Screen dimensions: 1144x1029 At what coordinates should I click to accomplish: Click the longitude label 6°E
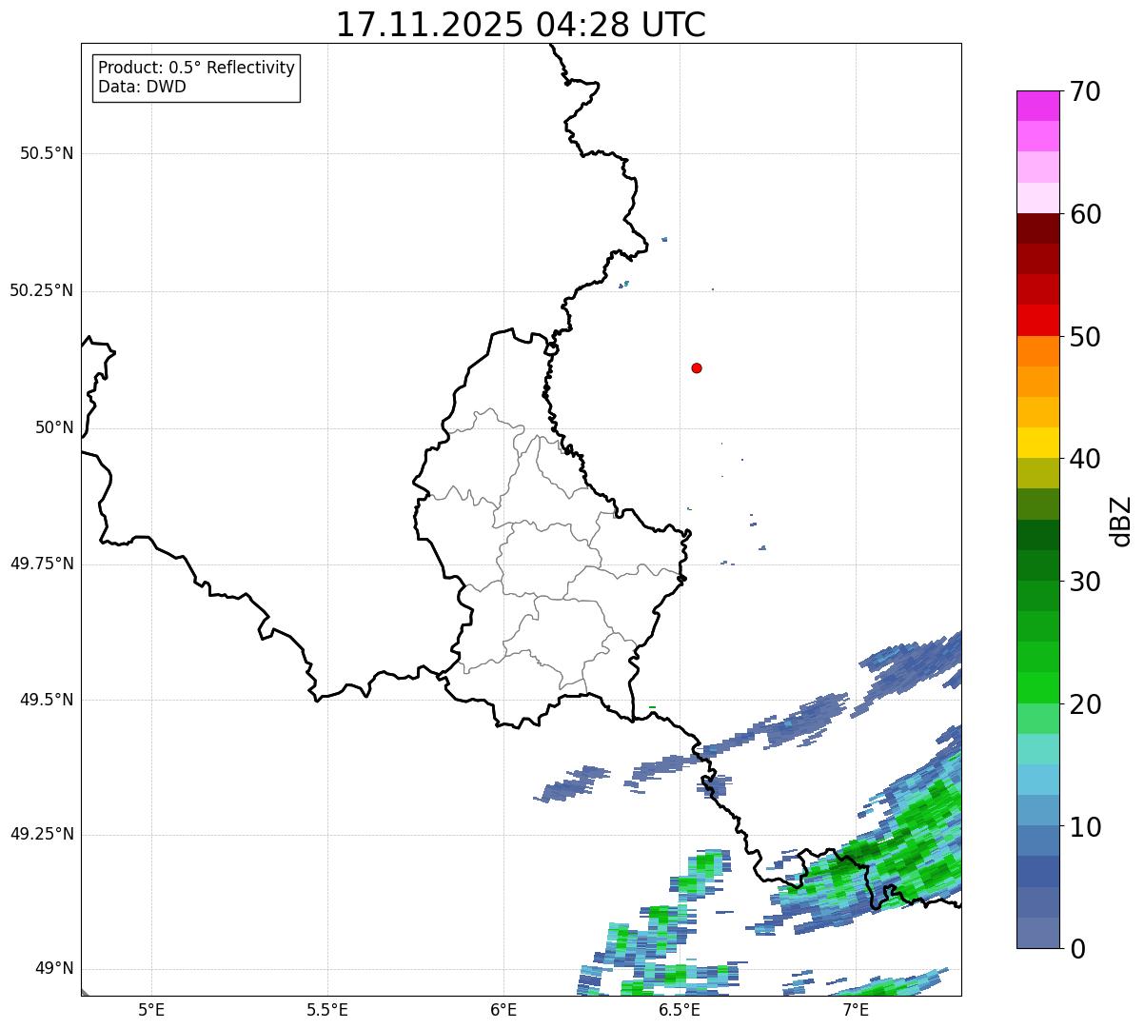pos(503,1010)
